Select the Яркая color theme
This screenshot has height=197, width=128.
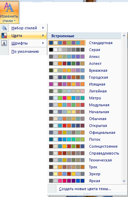(x=85, y=181)
